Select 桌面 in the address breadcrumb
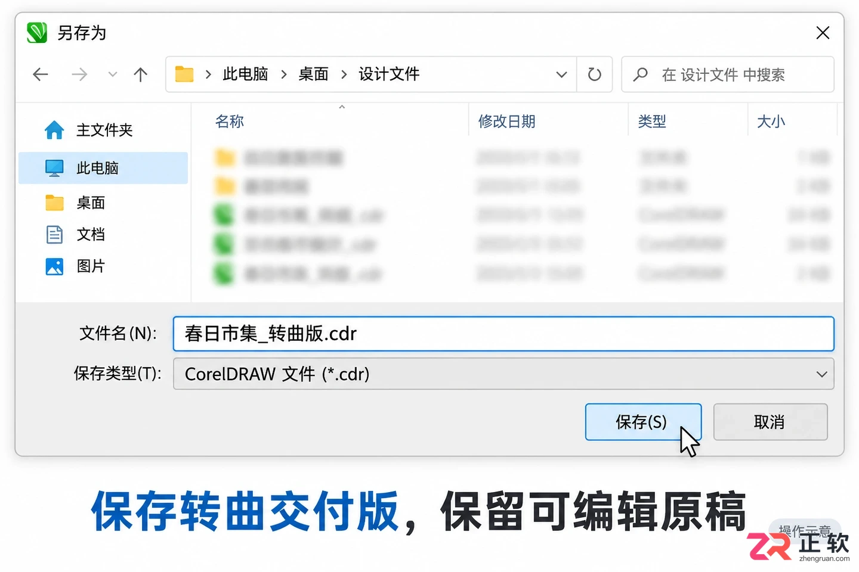Screen dimensions: 859x572 tap(314, 74)
